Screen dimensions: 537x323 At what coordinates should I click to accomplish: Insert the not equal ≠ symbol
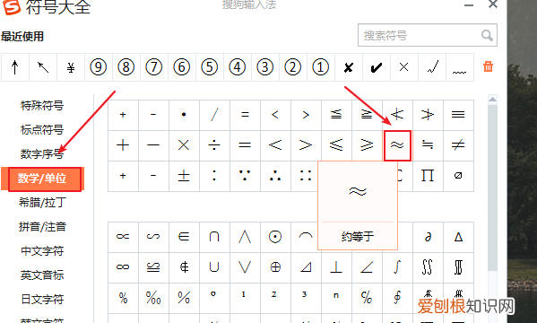(458, 145)
